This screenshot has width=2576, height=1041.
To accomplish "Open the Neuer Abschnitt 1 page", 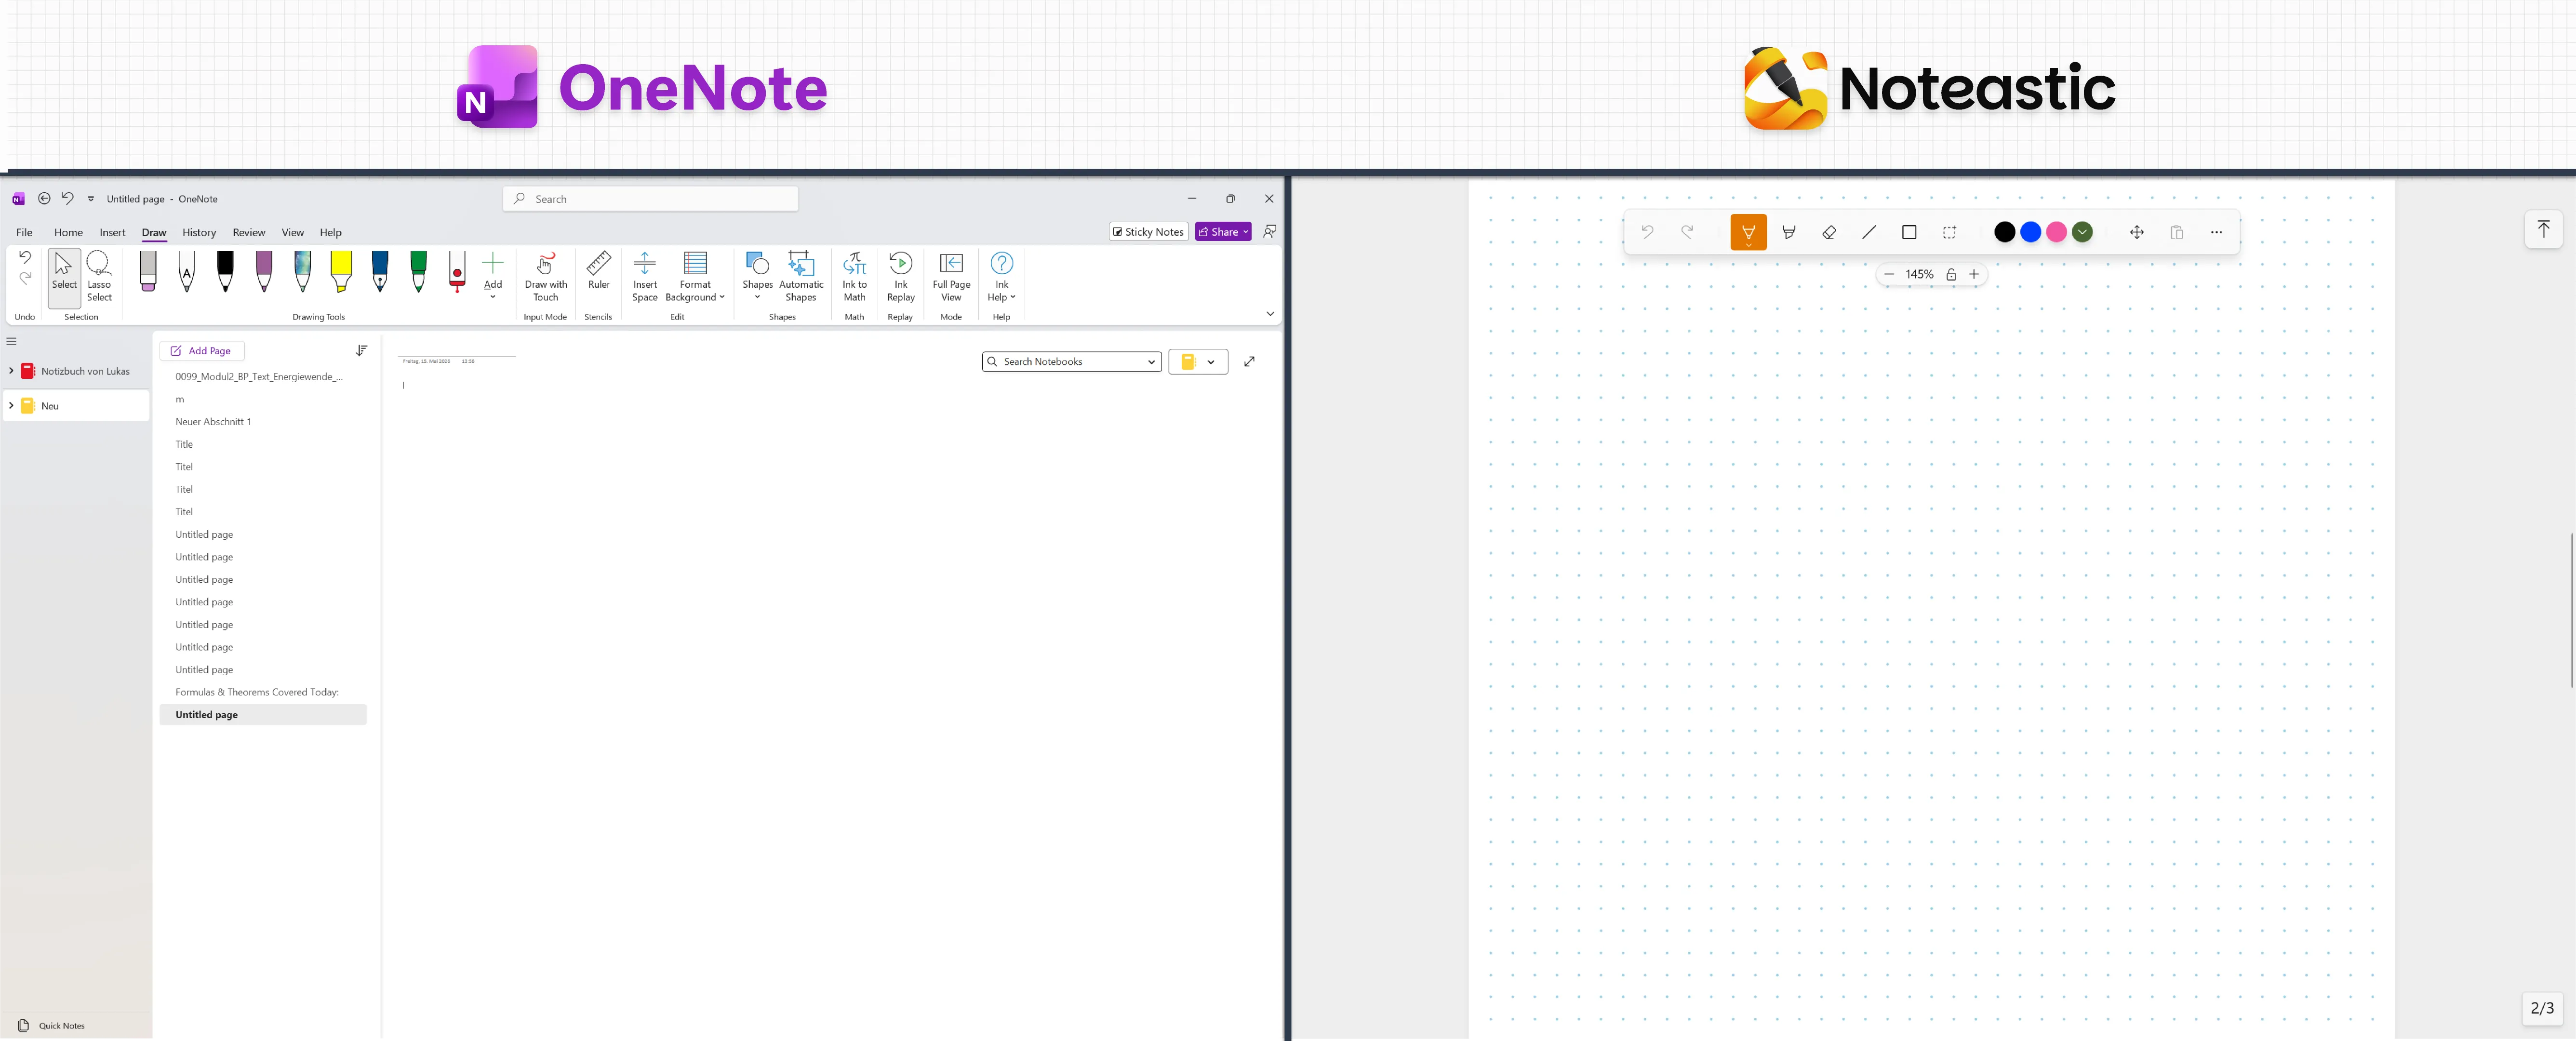I will coord(262,422).
